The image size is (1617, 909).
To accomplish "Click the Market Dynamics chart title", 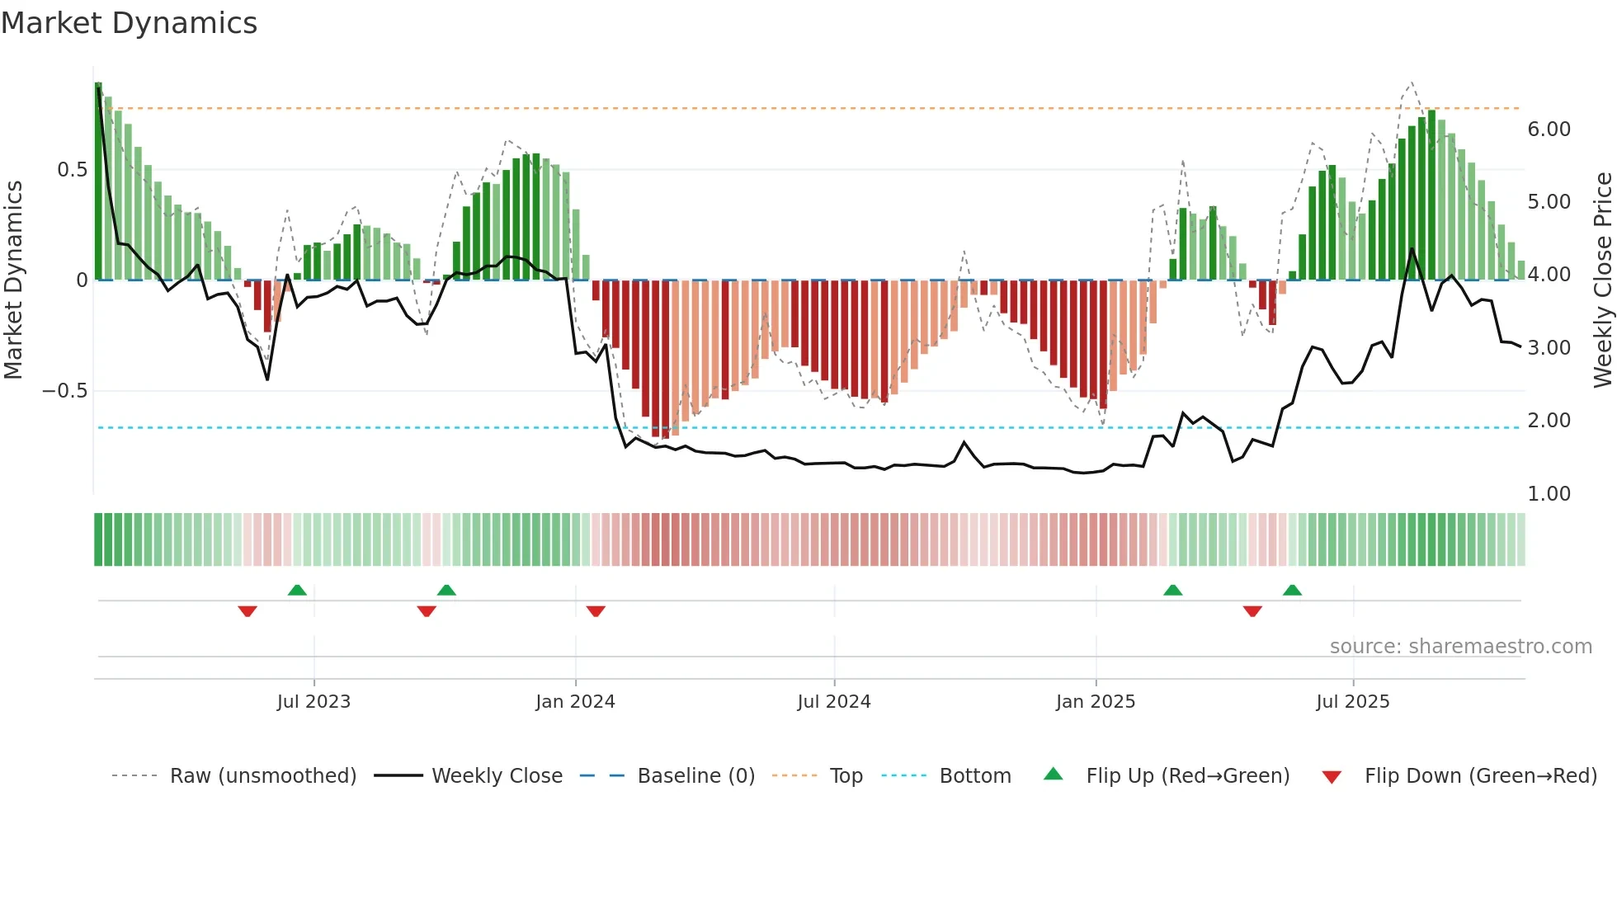I will 130,23.
